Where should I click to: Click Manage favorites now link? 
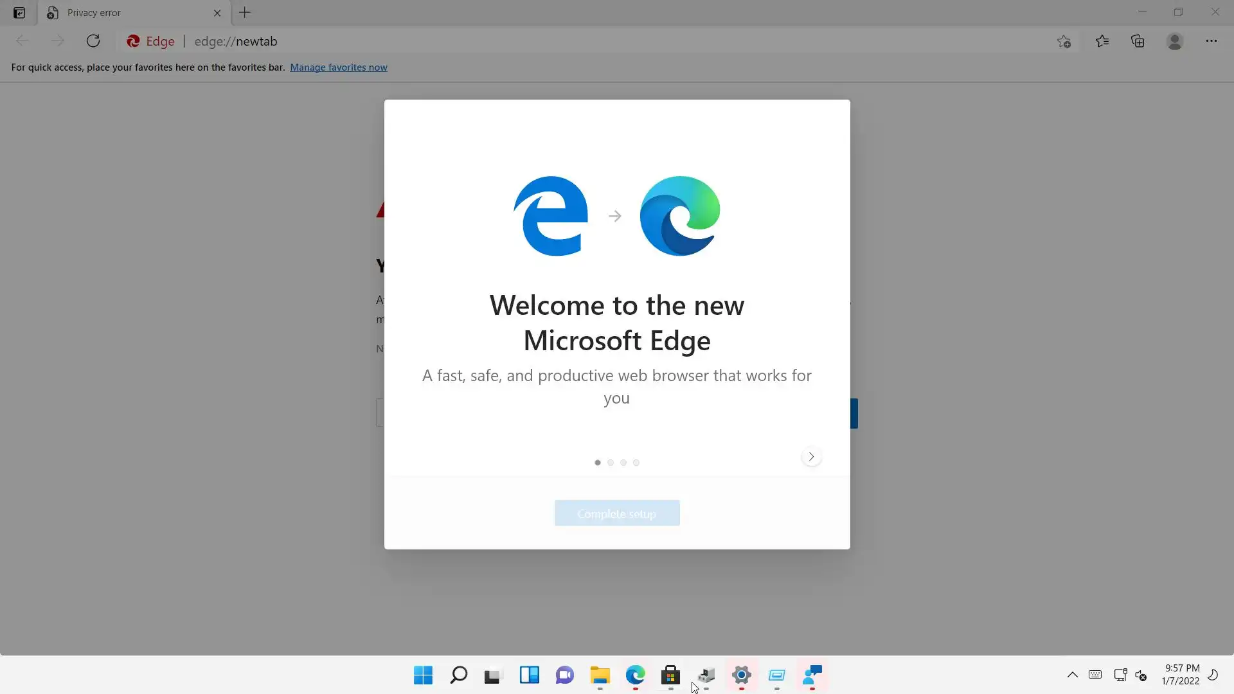point(338,67)
